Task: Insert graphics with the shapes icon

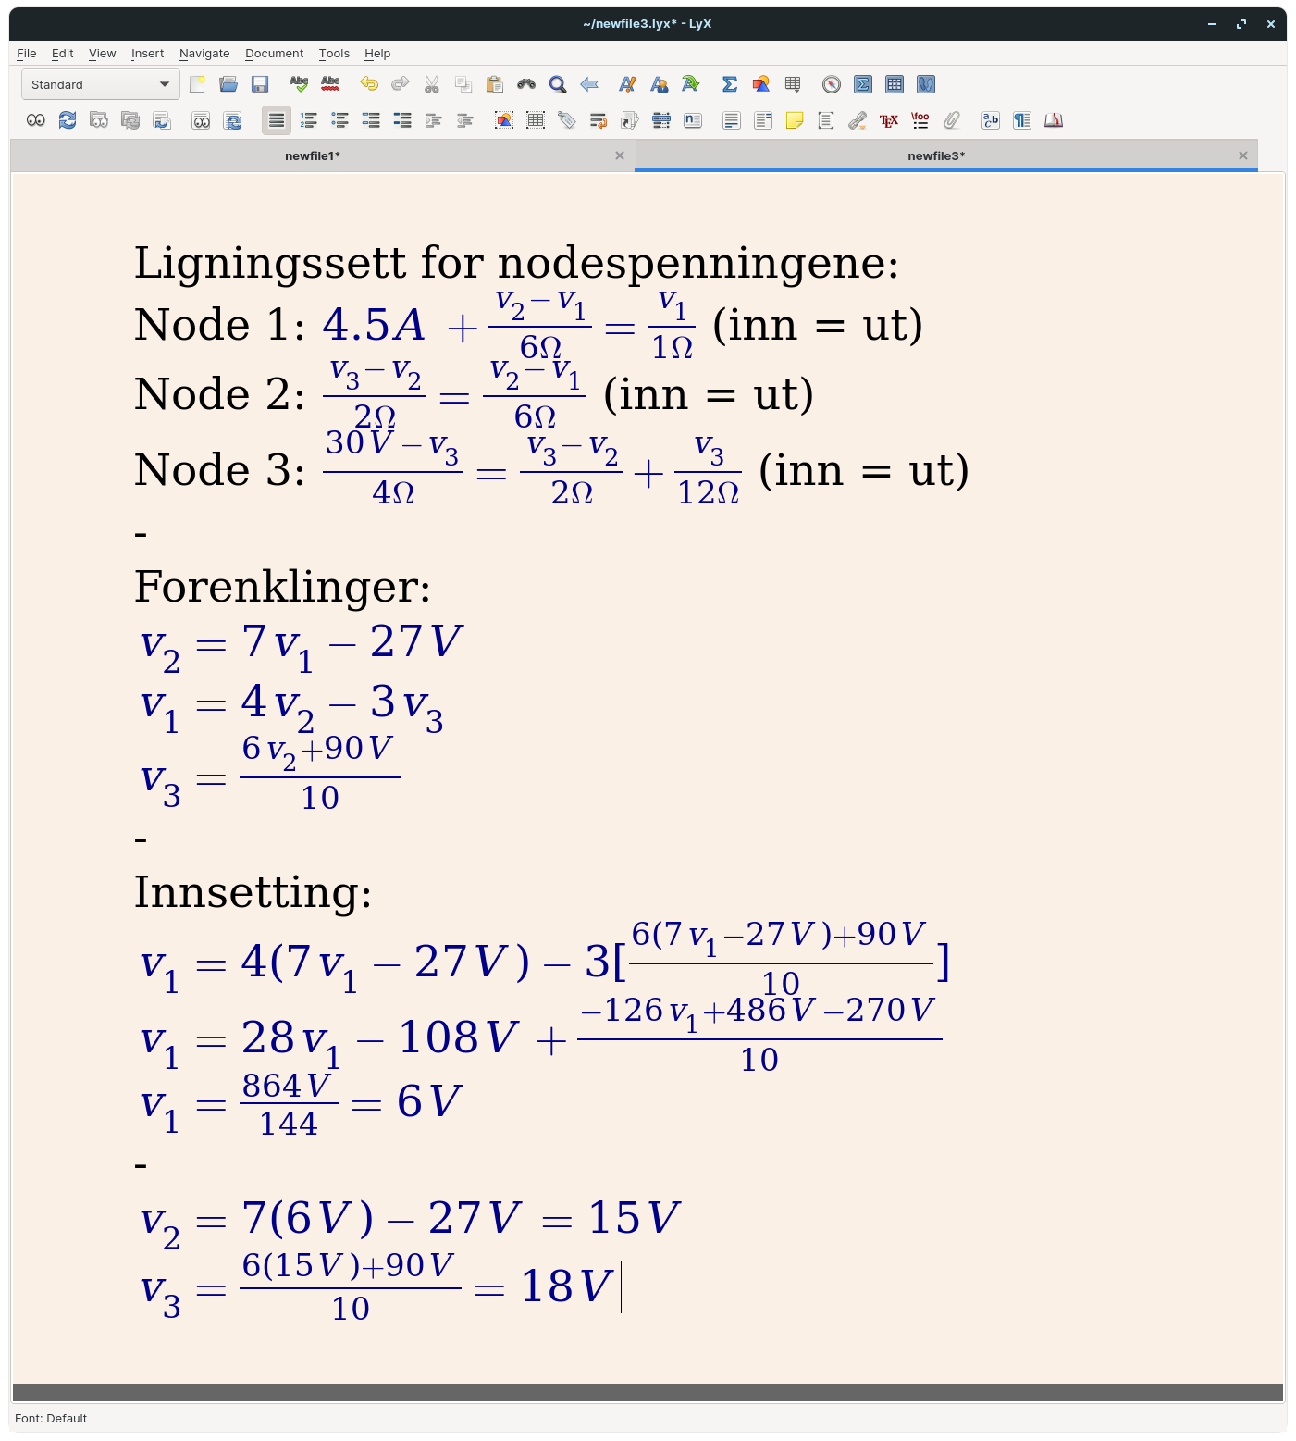Action: tap(761, 84)
